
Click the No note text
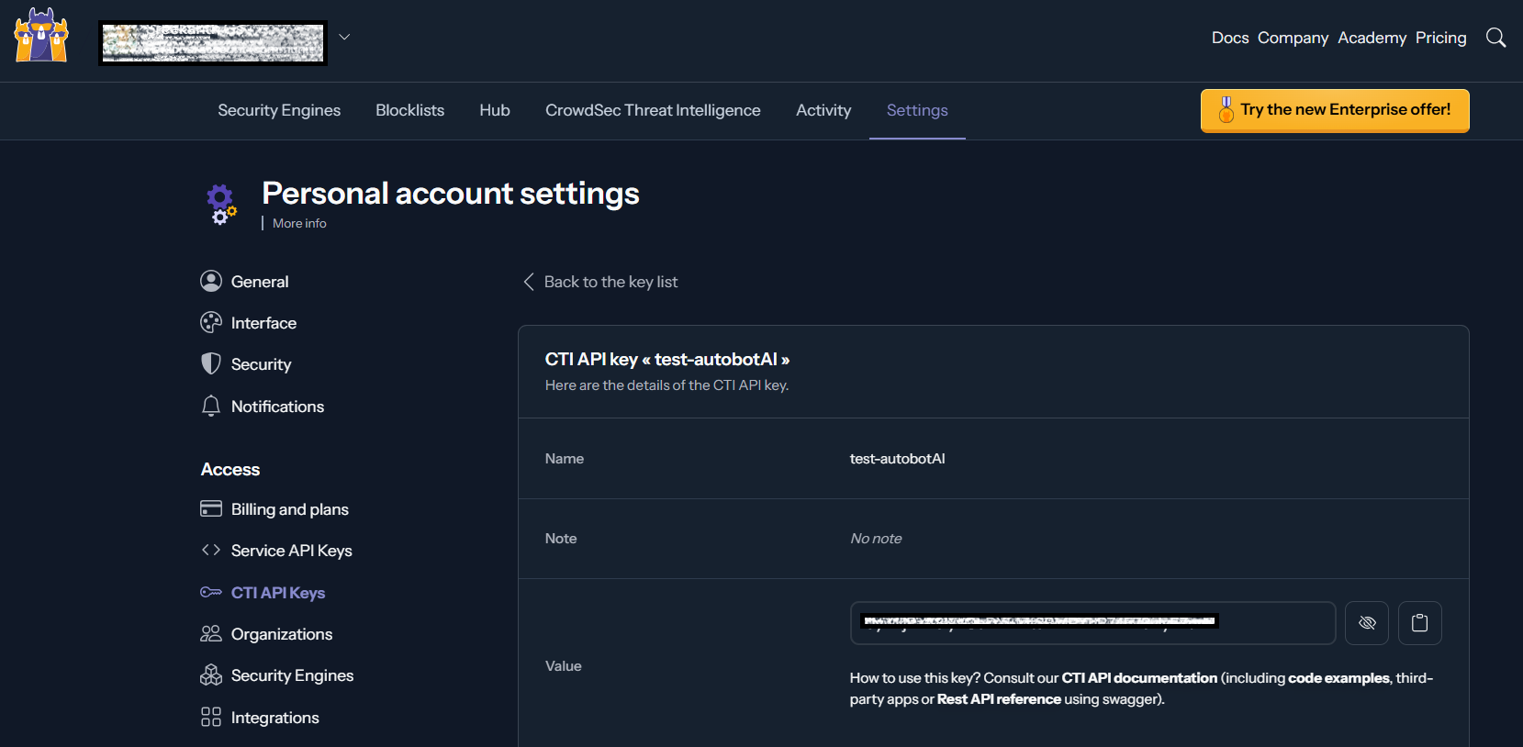(x=876, y=539)
